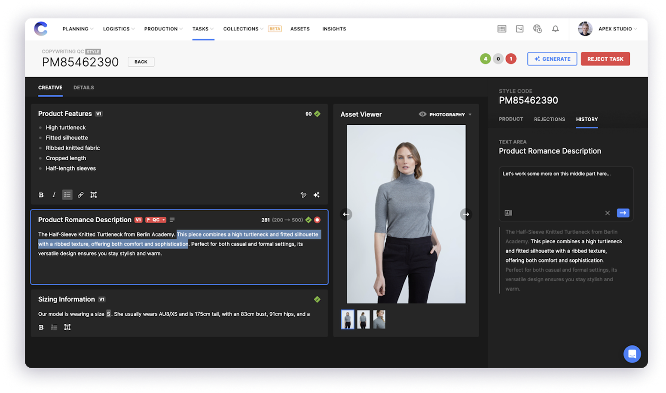
Task: Expand the Logistics menu
Action: coord(119,29)
